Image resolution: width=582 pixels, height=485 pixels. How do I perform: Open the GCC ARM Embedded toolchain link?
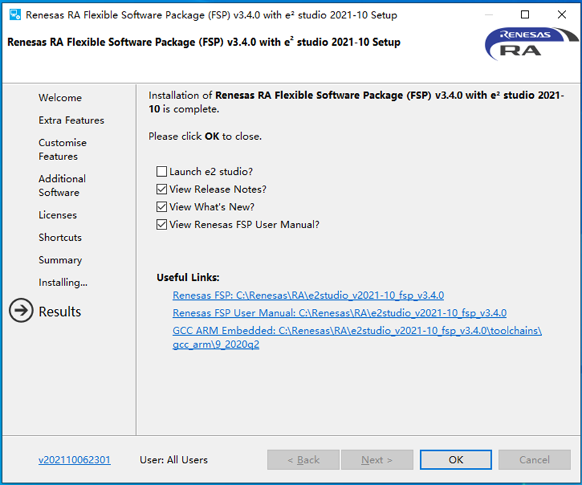click(357, 338)
